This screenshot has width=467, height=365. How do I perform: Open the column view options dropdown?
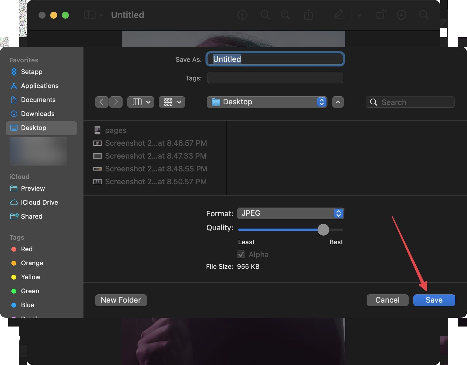click(141, 102)
